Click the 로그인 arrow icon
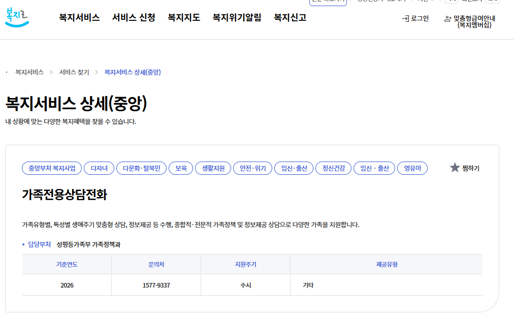This screenshot has height=317, width=514. point(405,19)
